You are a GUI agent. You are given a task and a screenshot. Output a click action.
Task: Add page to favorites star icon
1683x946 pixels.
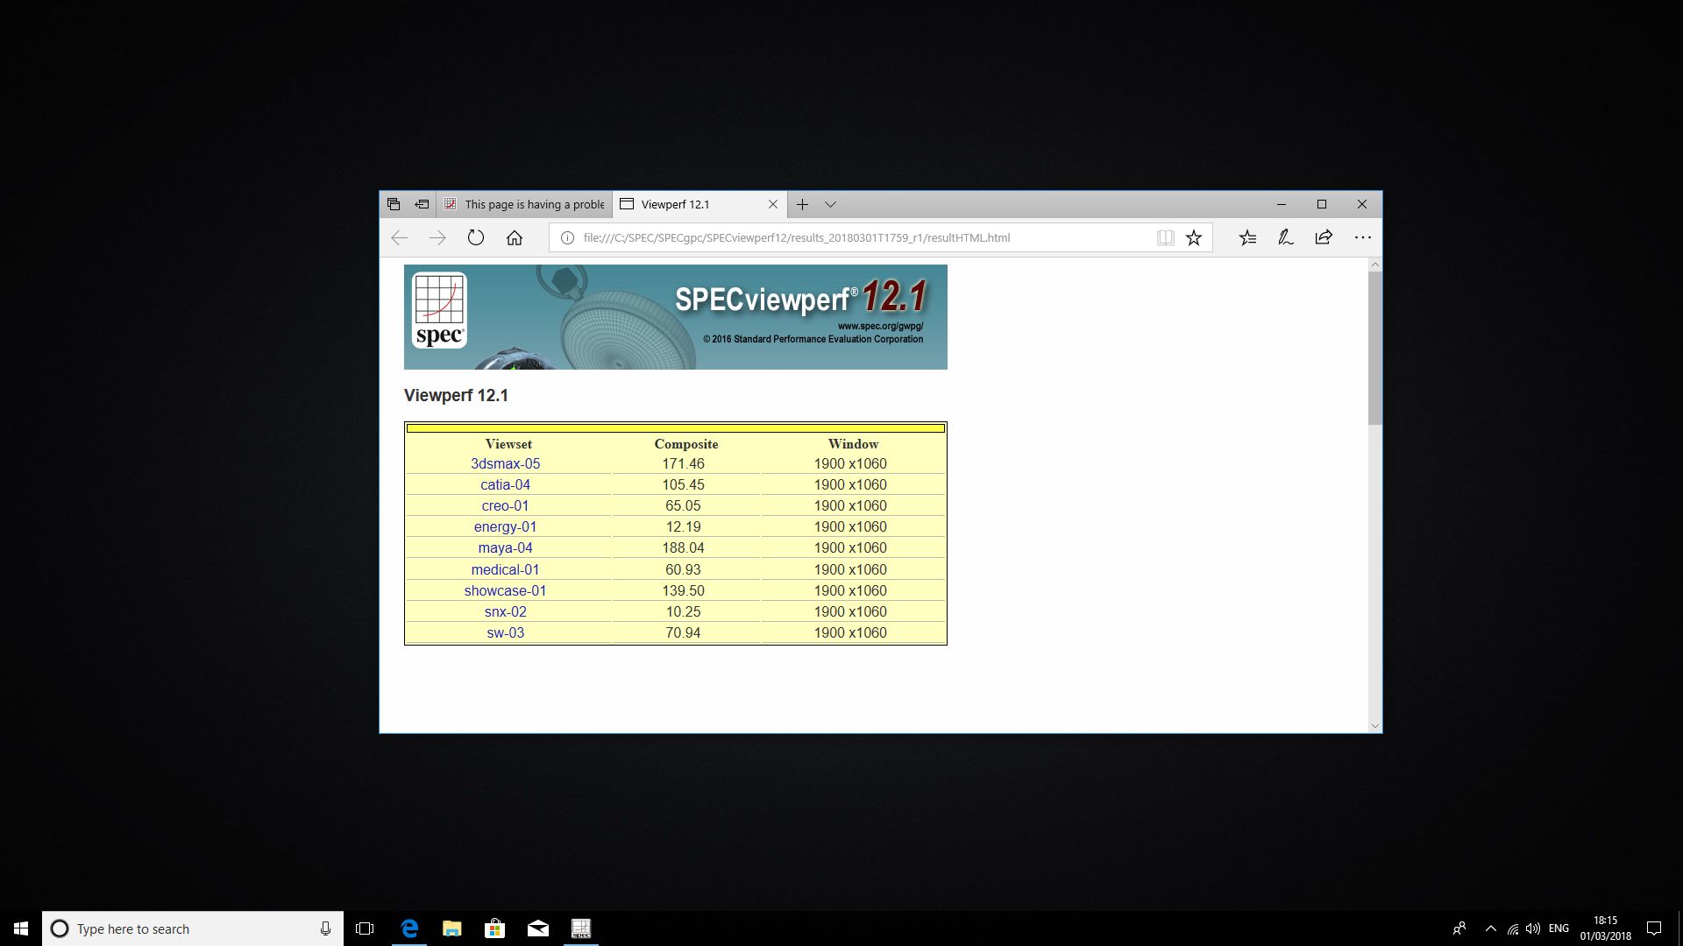point(1194,237)
